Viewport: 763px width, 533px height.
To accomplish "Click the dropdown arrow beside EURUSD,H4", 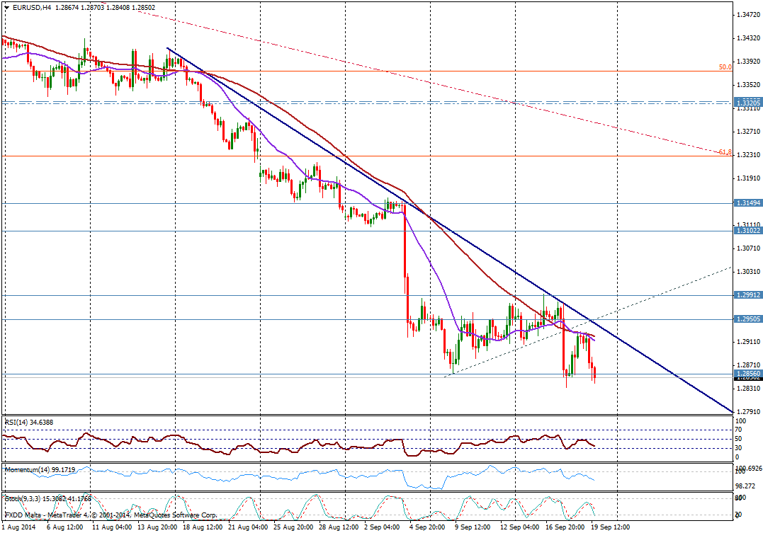I will tap(6, 8).
